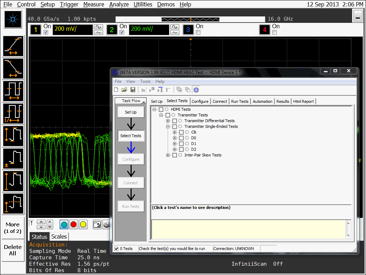Select the fall time measurement icon

[13, 69]
